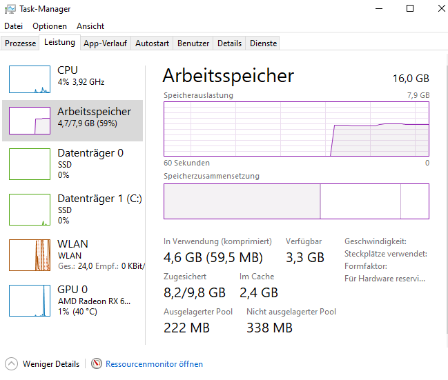
Task: Switch to the Dienste tab
Action: point(263,43)
